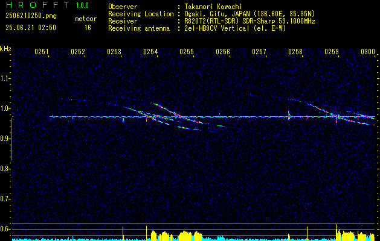Click the gray vertical bar beside 0.9 kHz
This screenshot has height=241, width=380.
tap(11, 139)
